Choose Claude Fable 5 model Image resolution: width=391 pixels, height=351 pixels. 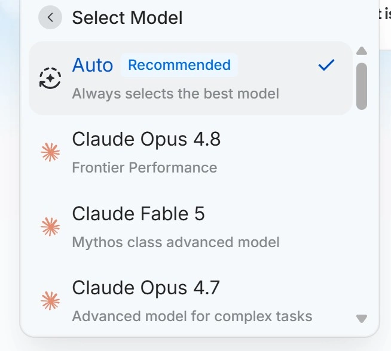[x=191, y=226]
